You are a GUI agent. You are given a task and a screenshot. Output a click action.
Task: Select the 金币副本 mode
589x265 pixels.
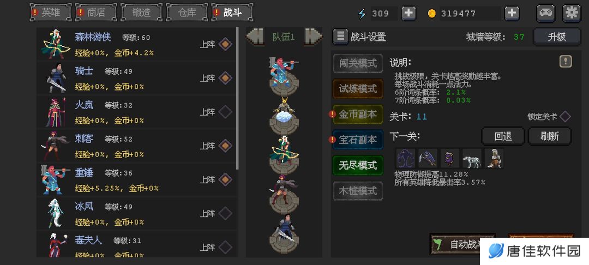point(358,115)
